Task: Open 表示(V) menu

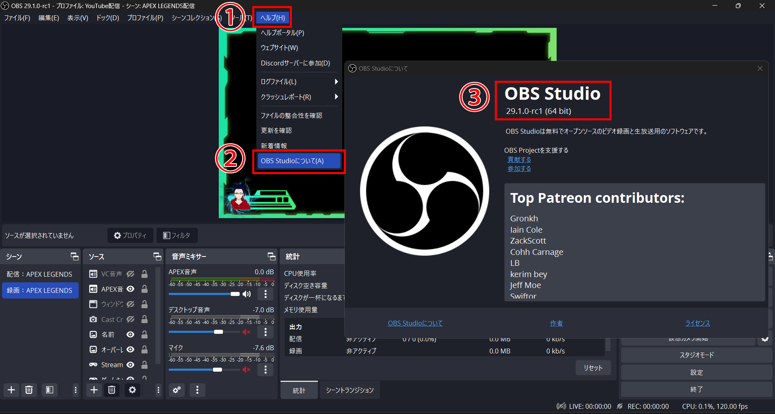Action: pyautogui.click(x=77, y=18)
